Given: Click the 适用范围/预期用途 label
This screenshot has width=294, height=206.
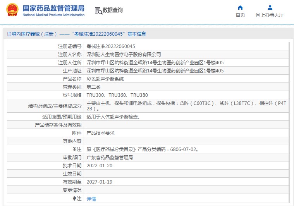Looking at the screenshot, I should [62, 117].
